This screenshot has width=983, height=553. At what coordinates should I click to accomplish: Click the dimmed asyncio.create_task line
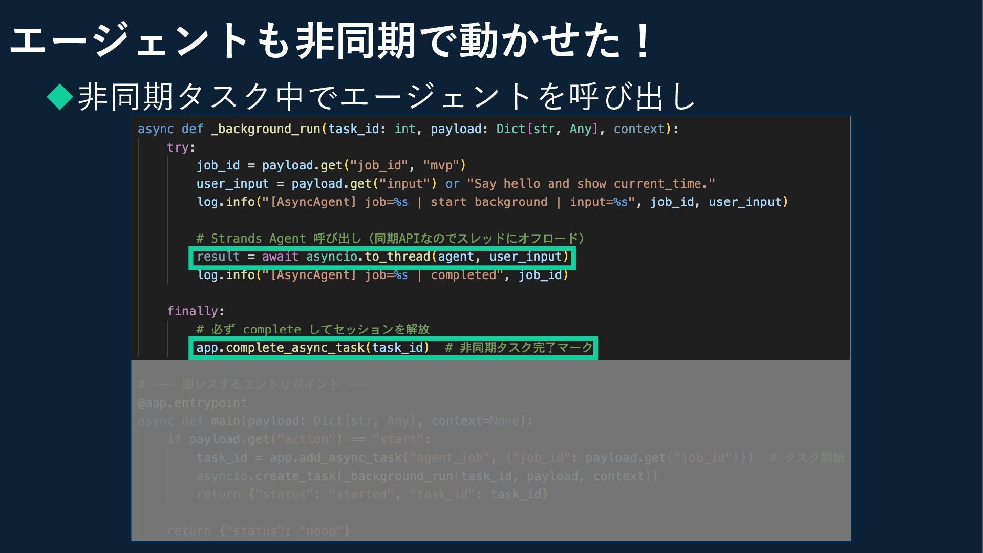[426, 476]
